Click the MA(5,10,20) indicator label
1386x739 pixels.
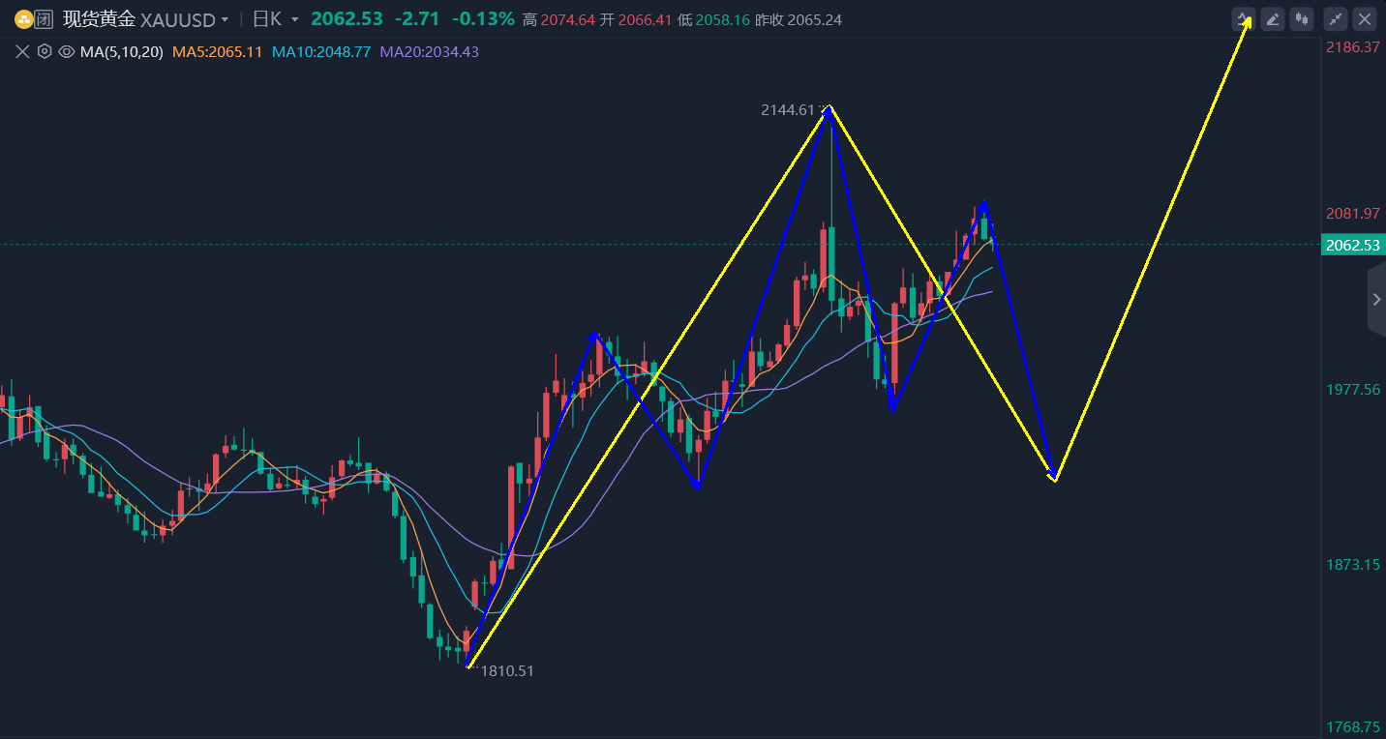coord(121,52)
